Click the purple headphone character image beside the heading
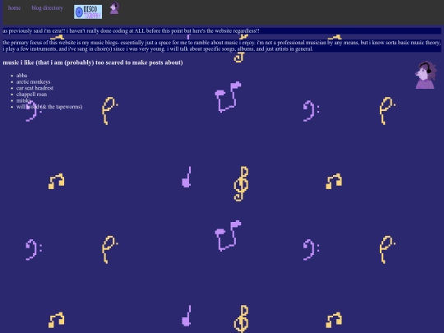 [x=426, y=75]
